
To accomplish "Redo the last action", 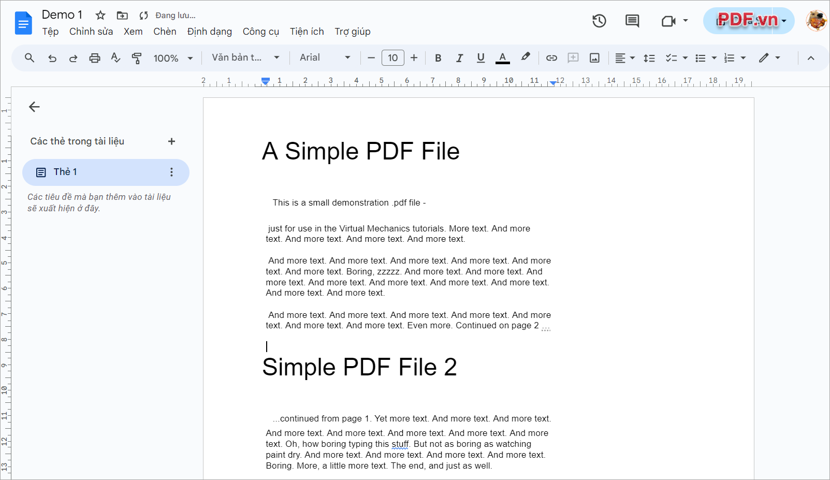I will [x=73, y=58].
